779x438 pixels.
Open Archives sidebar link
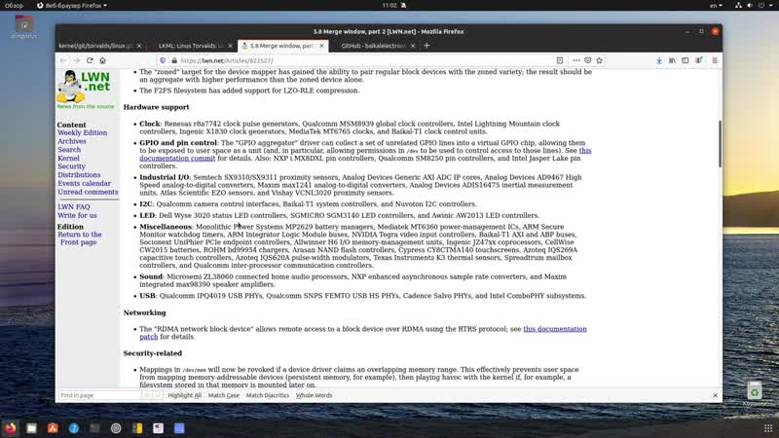tap(71, 141)
